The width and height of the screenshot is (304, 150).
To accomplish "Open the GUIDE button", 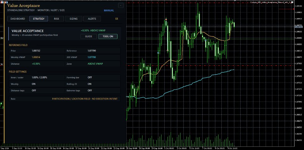I will click(89, 36).
